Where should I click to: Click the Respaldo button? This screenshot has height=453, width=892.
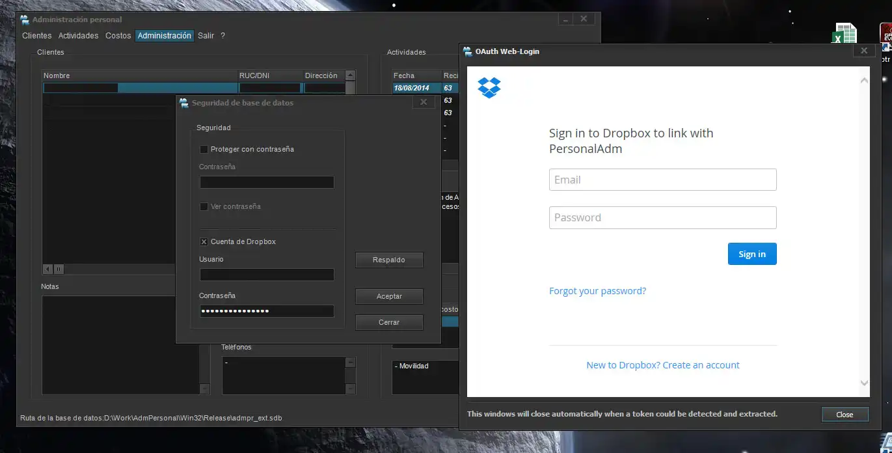(389, 260)
